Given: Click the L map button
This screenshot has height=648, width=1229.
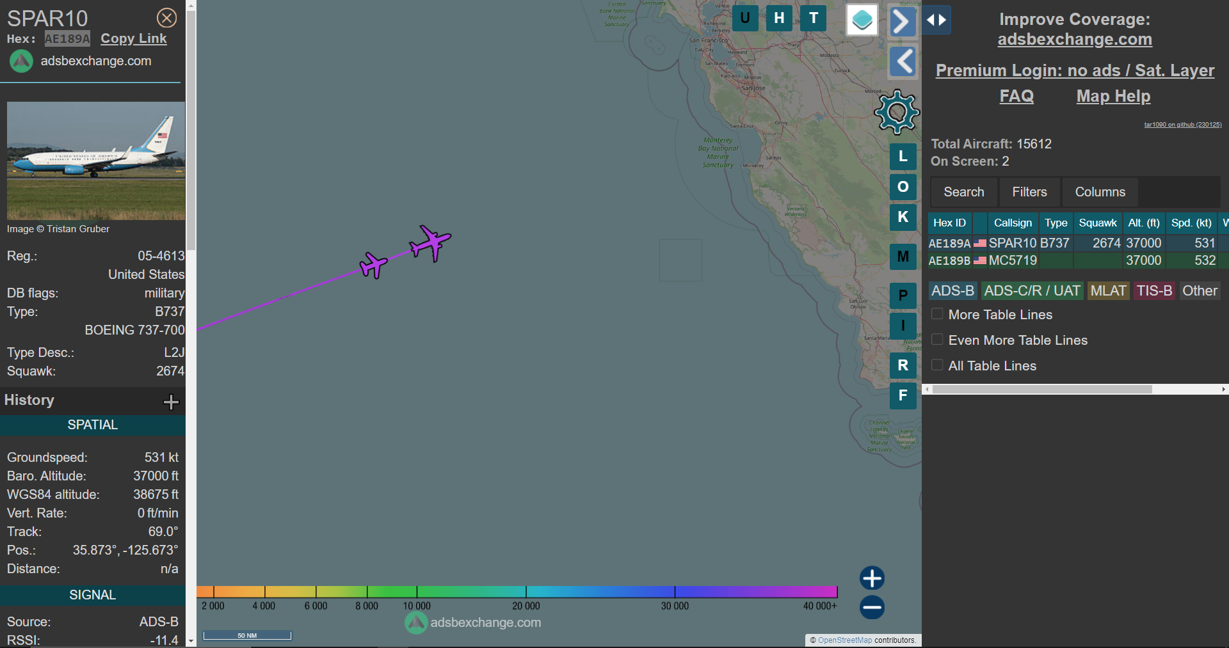Looking at the screenshot, I should click(x=903, y=156).
